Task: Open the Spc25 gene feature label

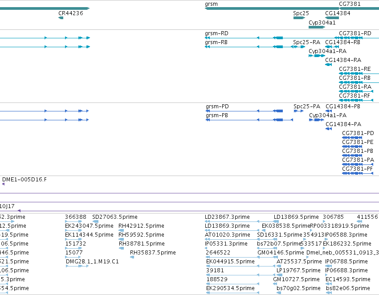Action: coord(301,13)
